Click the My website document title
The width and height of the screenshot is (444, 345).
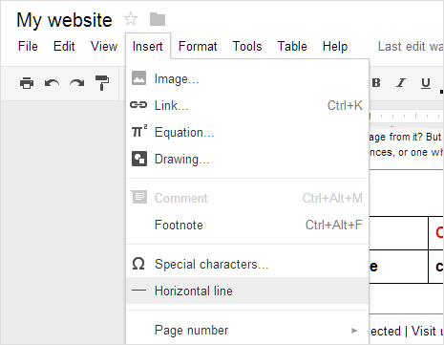click(x=64, y=20)
